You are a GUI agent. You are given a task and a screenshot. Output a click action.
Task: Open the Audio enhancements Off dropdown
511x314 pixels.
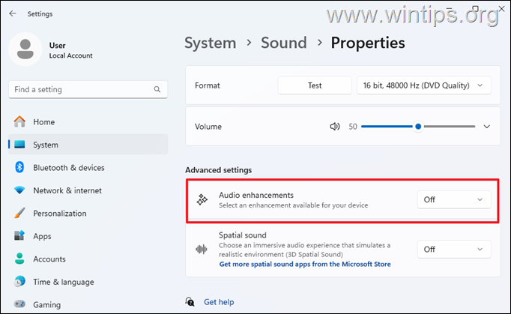pyautogui.click(x=453, y=199)
